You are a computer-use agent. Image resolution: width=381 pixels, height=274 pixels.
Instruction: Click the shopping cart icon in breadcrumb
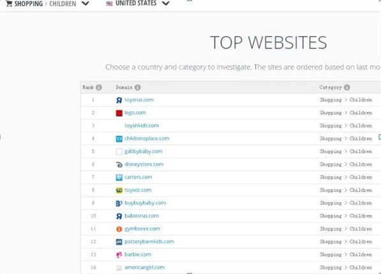9,3
